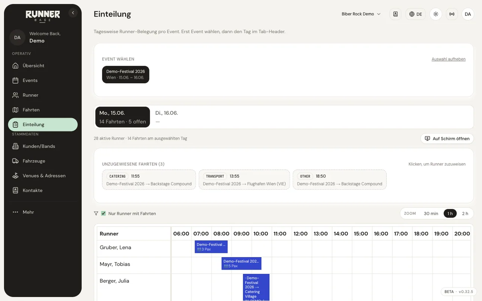Image resolution: width=482 pixels, height=301 pixels.
Task: Click Auswahl aufheben link
Action: point(448,59)
